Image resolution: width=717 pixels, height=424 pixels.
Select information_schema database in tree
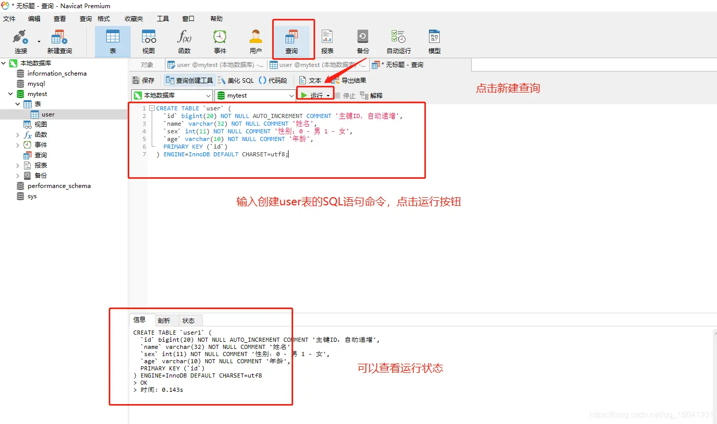click(57, 74)
